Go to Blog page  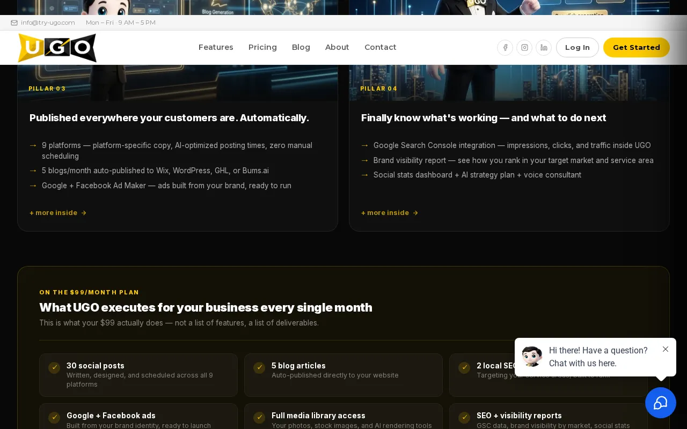(301, 47)
